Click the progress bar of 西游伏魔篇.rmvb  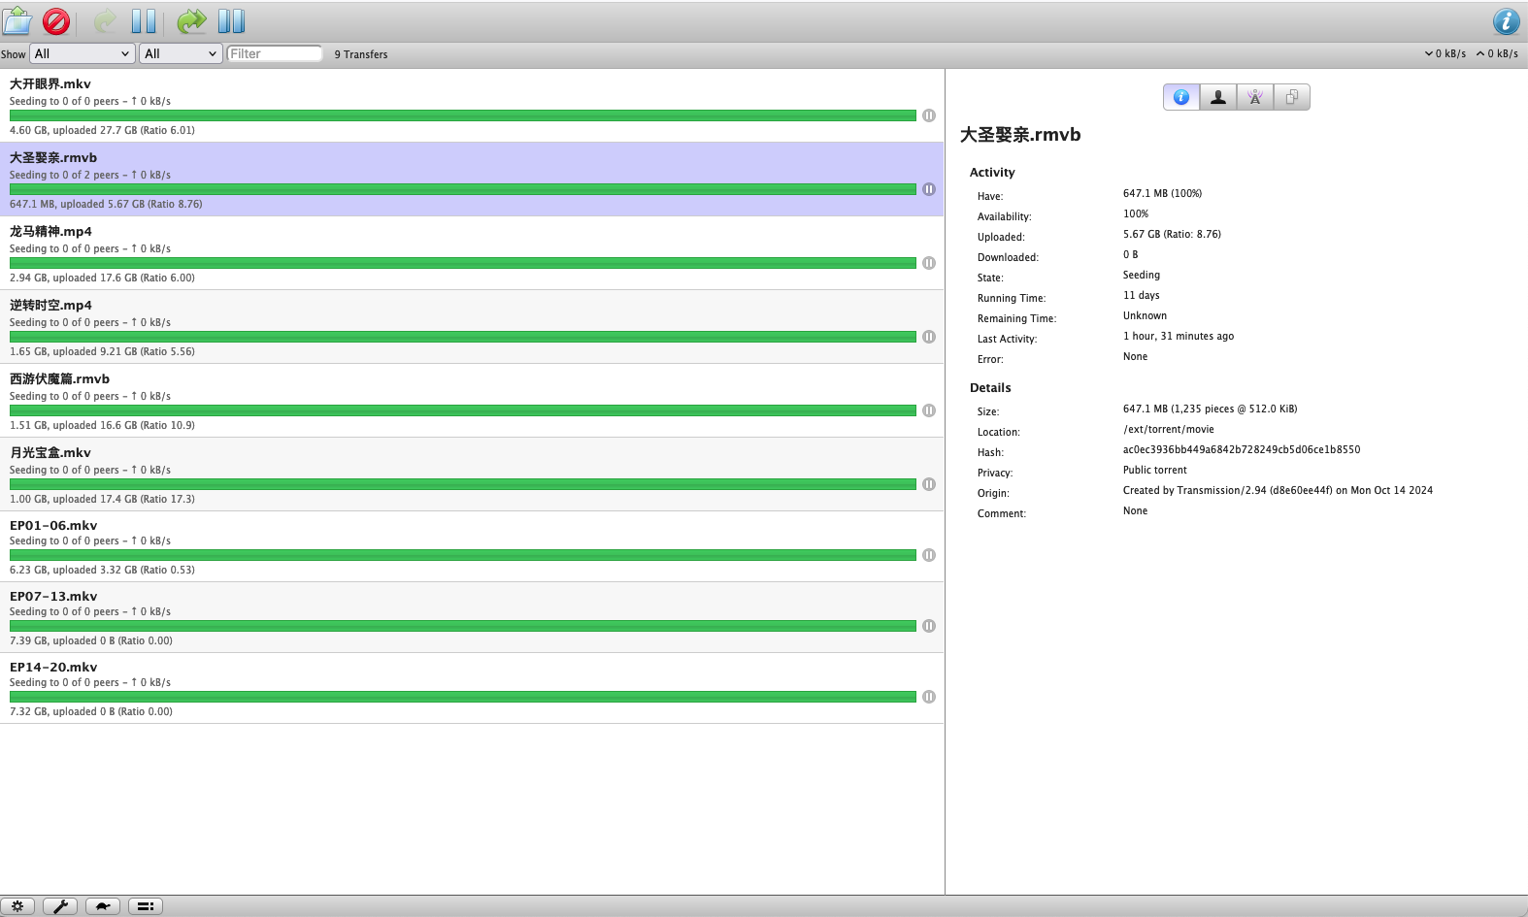click(x=462, y=410)
